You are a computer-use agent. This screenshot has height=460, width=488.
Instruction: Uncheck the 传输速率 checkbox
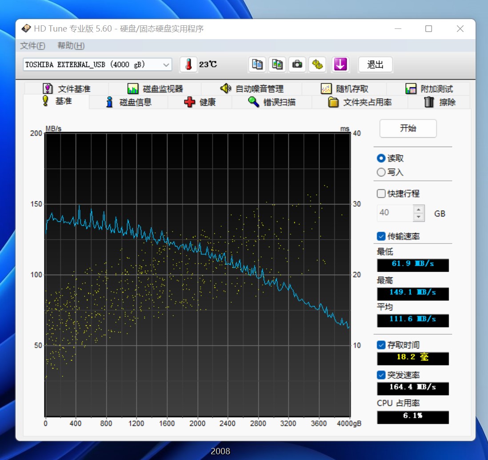tap(381, 236)
